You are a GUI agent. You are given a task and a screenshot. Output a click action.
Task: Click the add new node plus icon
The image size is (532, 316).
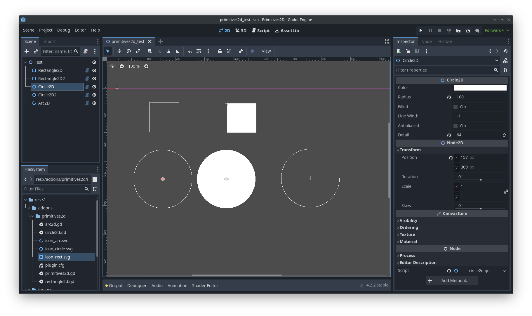[x=27, y=51]
